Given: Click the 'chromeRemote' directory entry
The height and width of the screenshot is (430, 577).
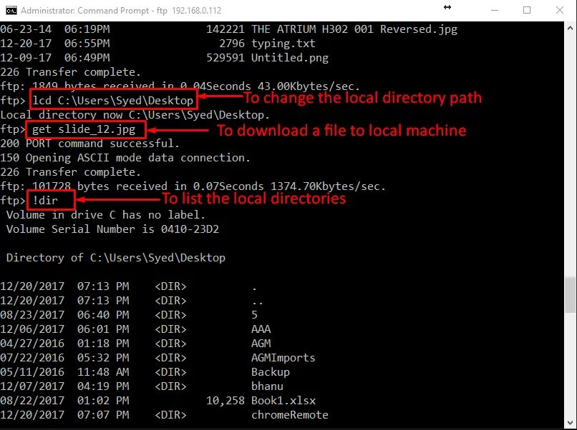Looking at the screenshot, I should [290, 415].
